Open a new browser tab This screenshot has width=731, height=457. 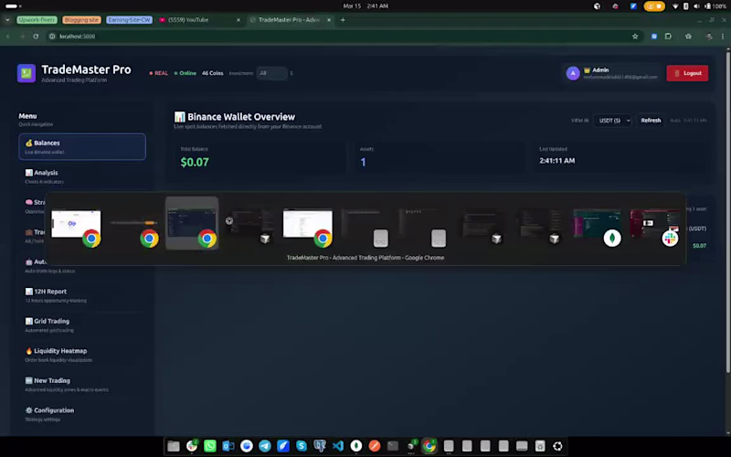click(343, 20)
